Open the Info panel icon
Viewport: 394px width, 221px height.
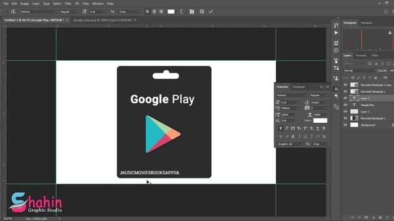336,50
